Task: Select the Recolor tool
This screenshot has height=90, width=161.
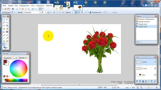Action: point(7,41)
